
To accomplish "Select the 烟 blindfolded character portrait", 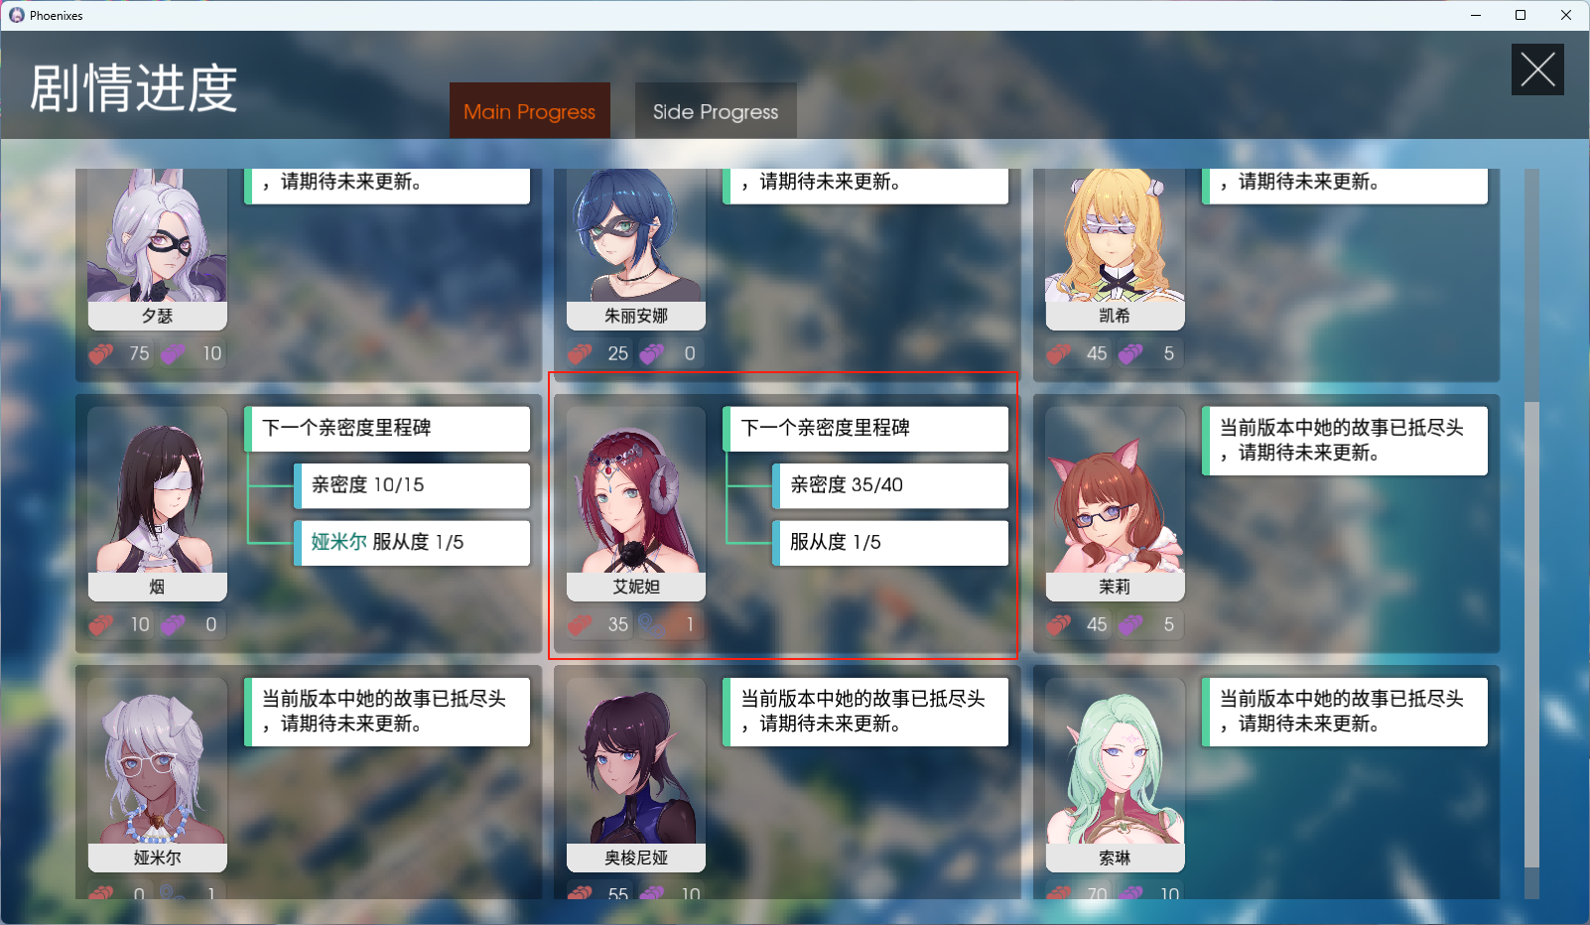I will [x=157, y=490].
